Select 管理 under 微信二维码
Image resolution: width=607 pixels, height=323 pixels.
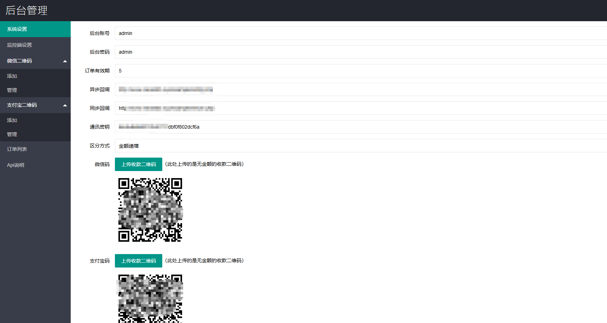click(35, 90)
